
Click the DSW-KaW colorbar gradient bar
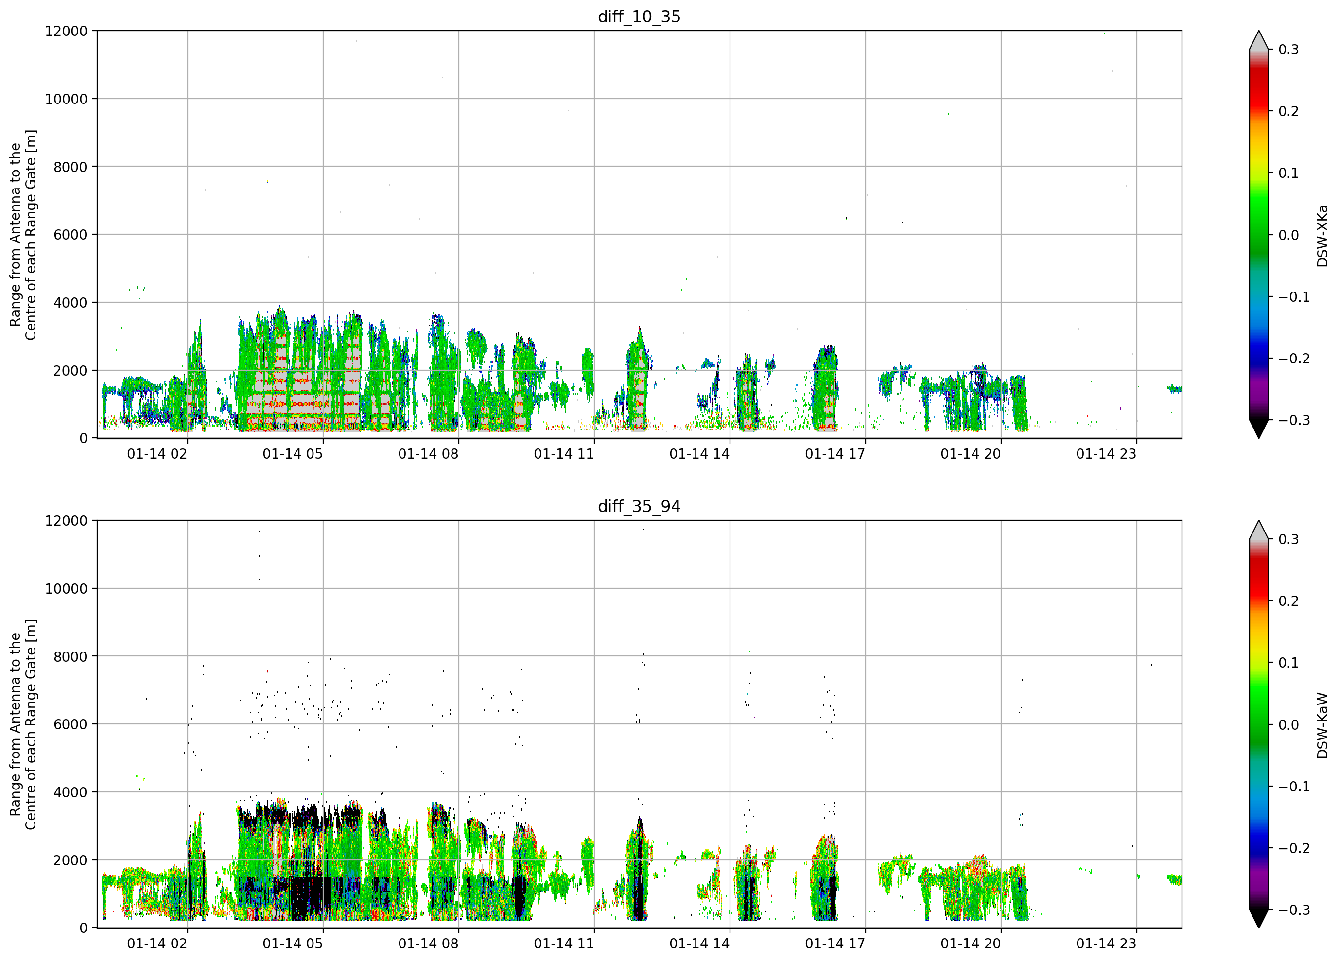[x=1259, y=724]
